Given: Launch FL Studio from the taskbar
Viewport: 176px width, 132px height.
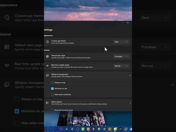Looking at the screenshot, I should [x=94, y=129].
